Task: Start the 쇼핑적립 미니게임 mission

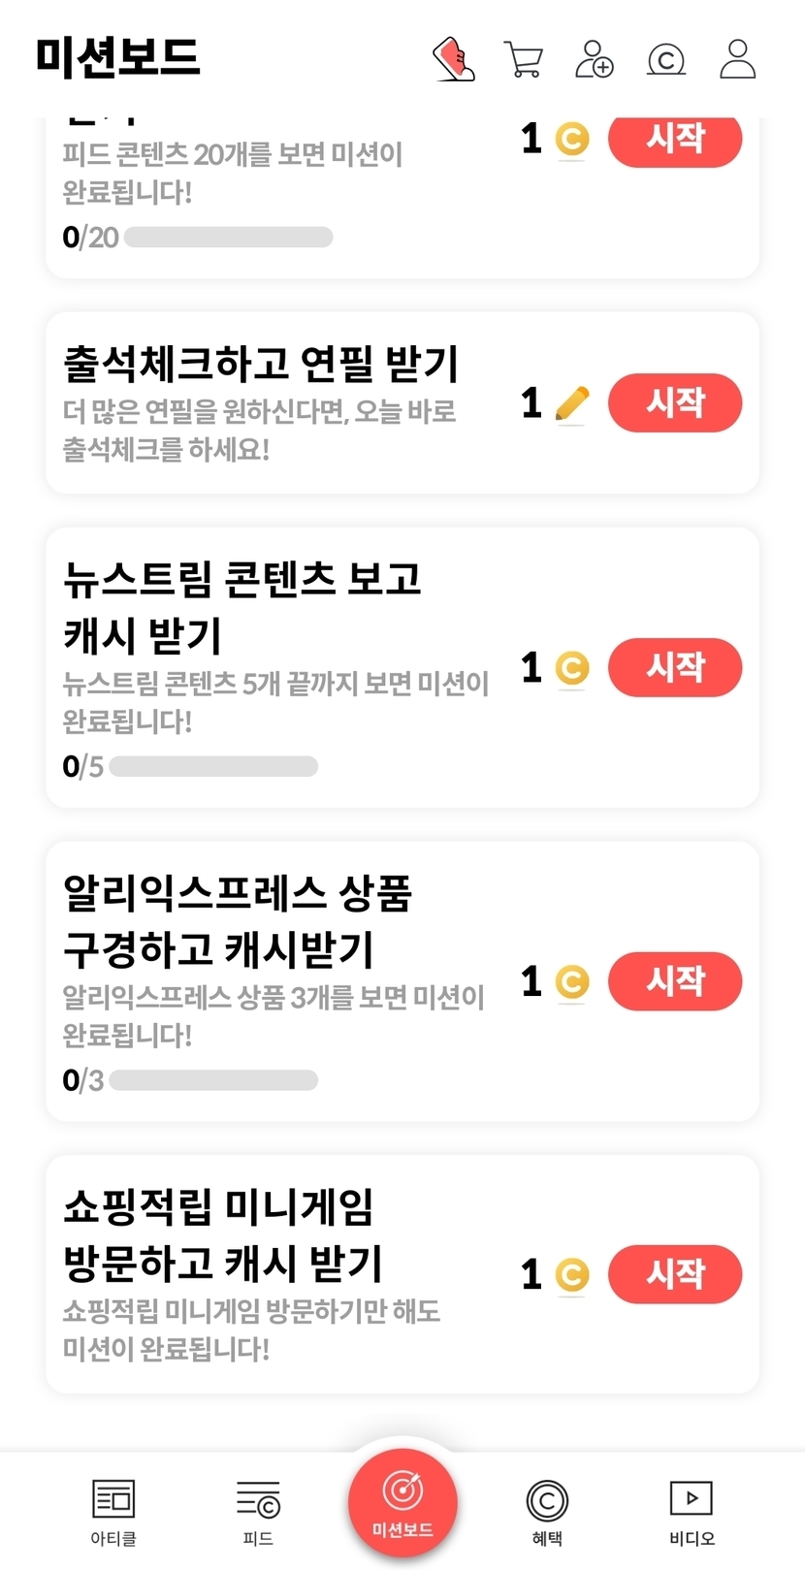Action: click(675, 1273)
